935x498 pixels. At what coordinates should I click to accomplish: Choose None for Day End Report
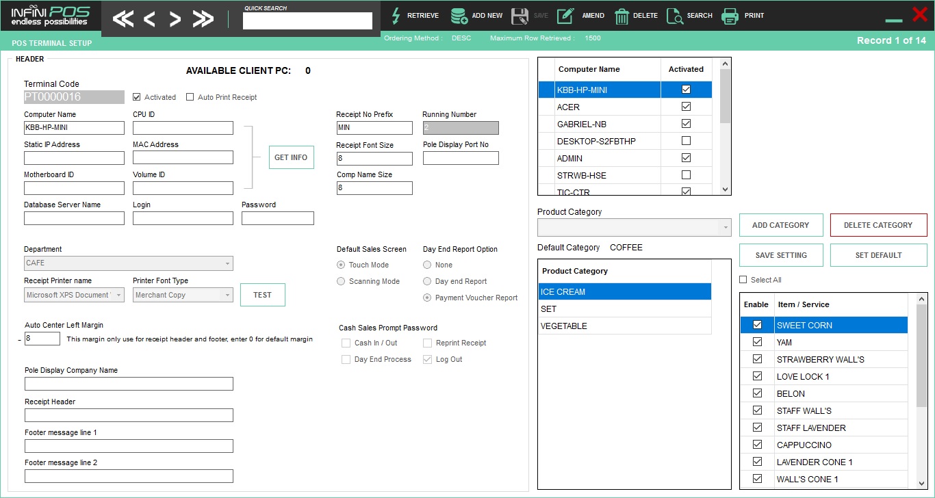pyautogui.click(x=427, y=265)
